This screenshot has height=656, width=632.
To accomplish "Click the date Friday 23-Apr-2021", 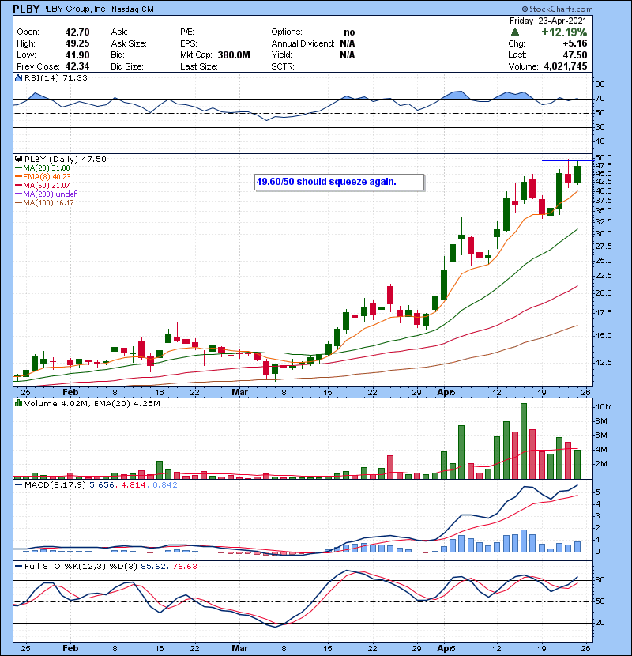I will click(548, 21).
